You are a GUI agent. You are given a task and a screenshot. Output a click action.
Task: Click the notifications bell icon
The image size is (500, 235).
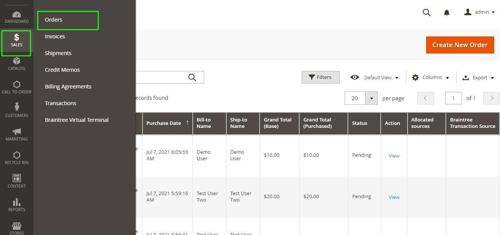(x=447, y=13)
